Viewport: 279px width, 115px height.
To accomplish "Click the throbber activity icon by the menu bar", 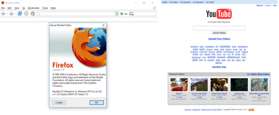I will pos(154,8).
